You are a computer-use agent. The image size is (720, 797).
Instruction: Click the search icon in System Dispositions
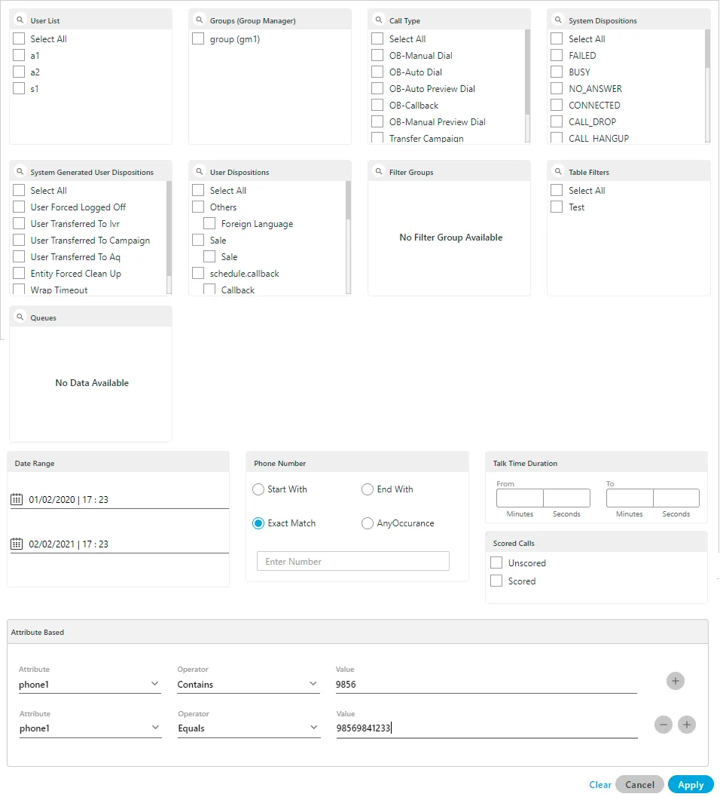click(558, 20)
